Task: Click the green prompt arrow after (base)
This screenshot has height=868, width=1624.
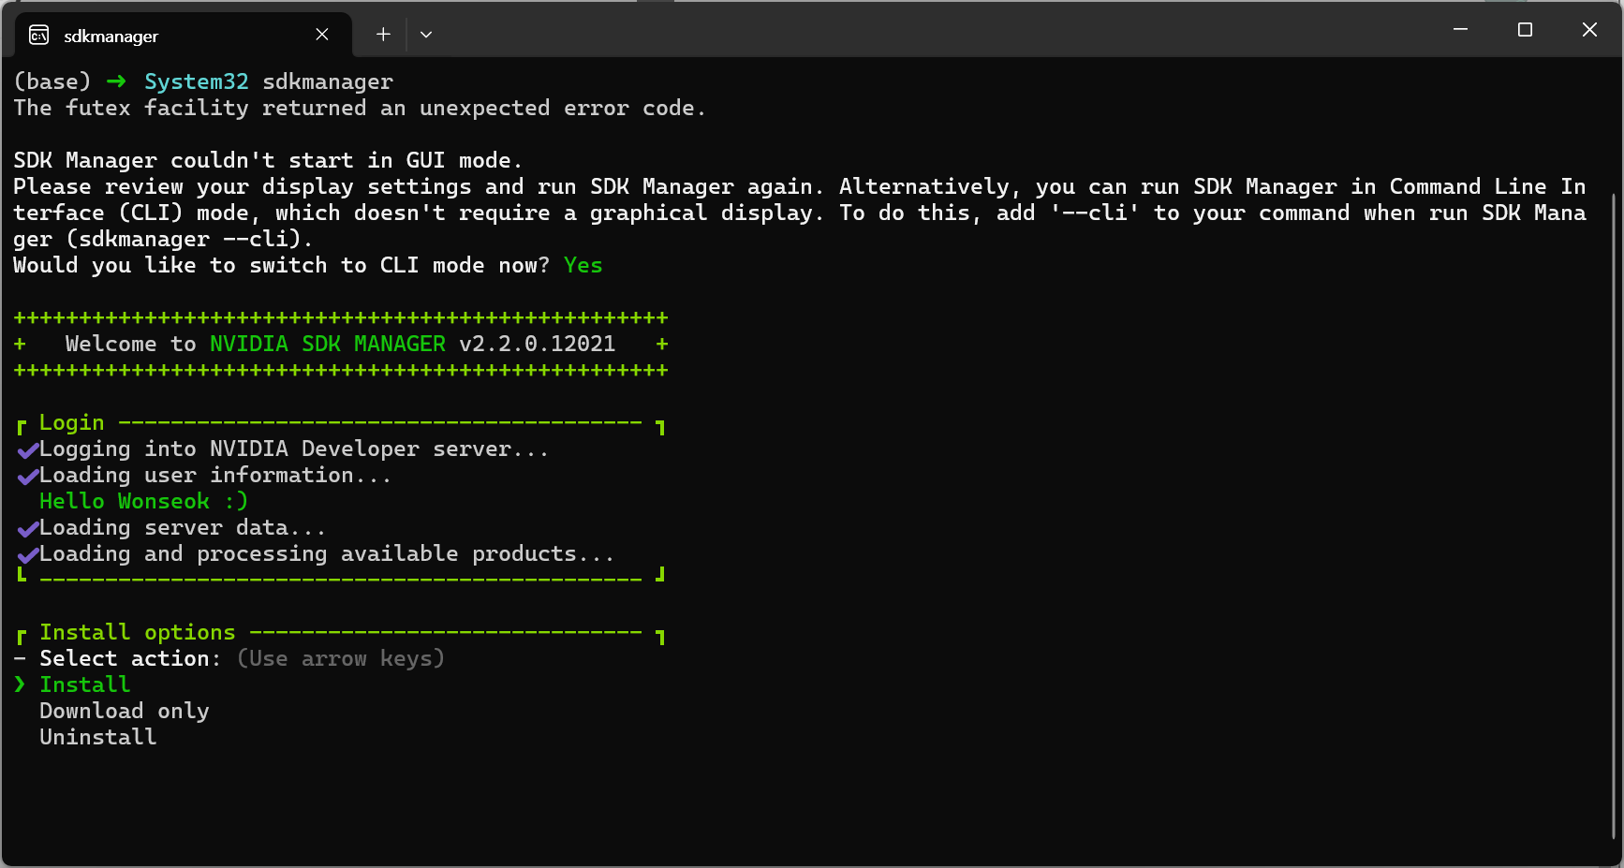Action: (116, 81)
